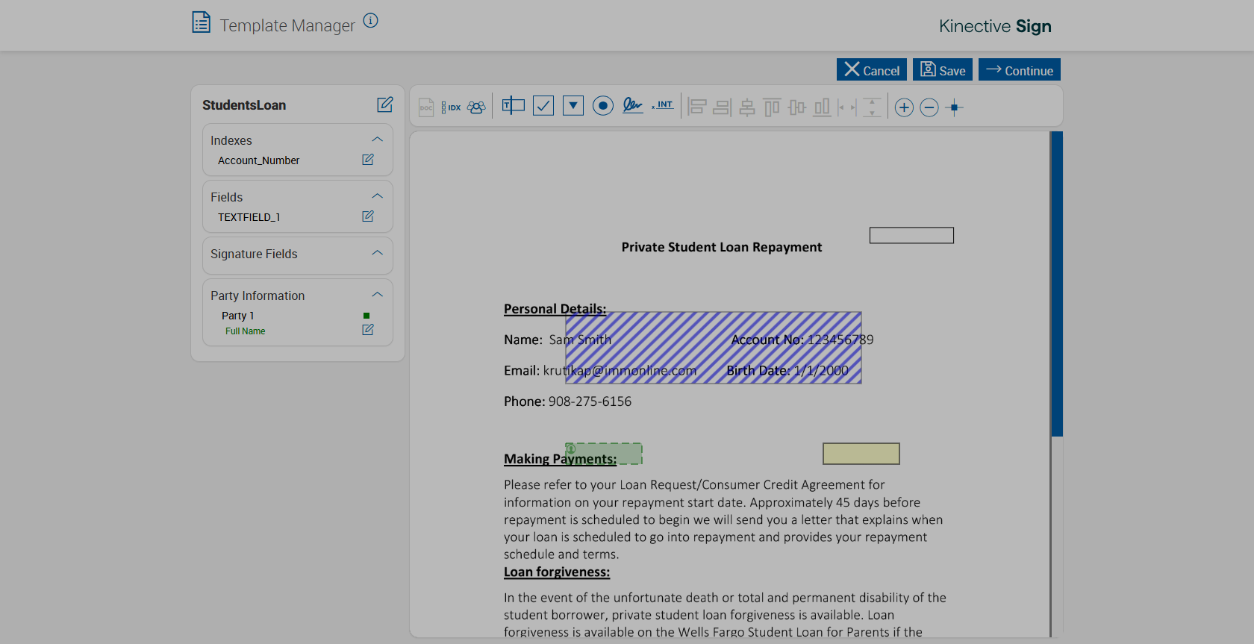Align fields to vertical middle
The height and width of the screenshot is (644, 1254).
[x=797, y=107]
